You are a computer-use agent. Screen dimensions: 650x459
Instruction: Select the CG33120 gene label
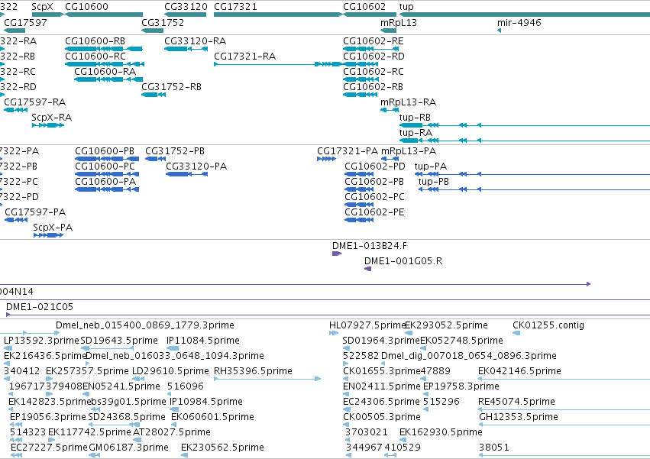click(186, 7)
